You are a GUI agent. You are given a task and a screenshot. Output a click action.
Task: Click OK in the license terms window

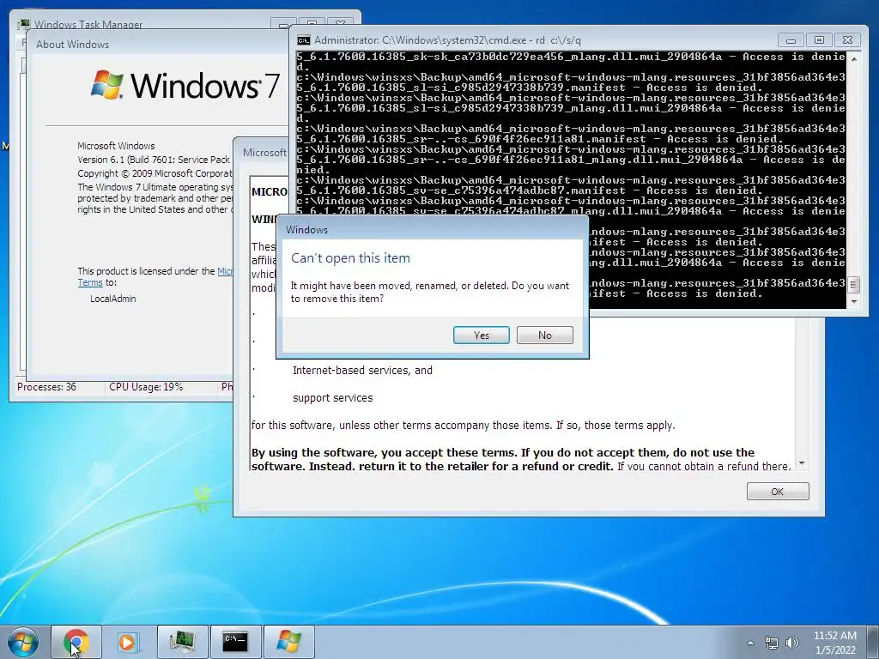[778, 492]
